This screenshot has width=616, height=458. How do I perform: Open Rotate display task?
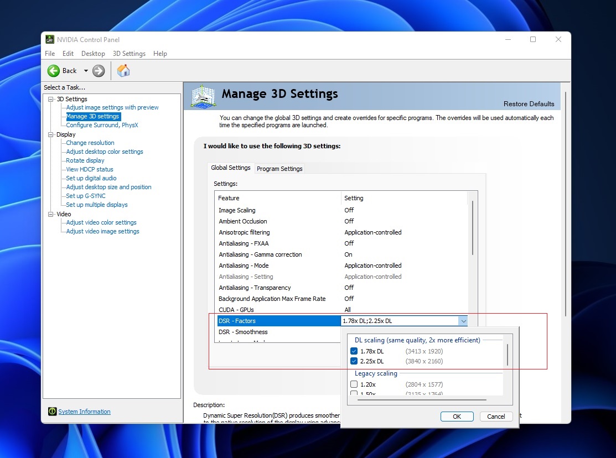85,160
